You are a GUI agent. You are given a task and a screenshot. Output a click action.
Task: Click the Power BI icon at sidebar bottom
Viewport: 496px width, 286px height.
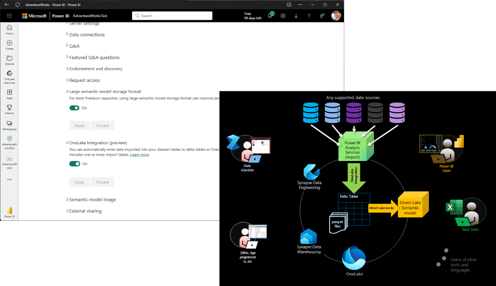point(10,213)
